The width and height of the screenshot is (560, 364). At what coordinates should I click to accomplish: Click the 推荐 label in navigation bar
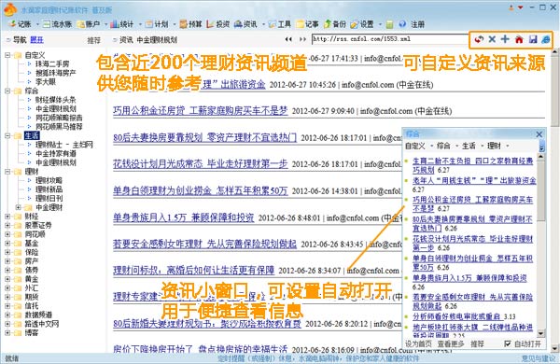tap(94, 40)
